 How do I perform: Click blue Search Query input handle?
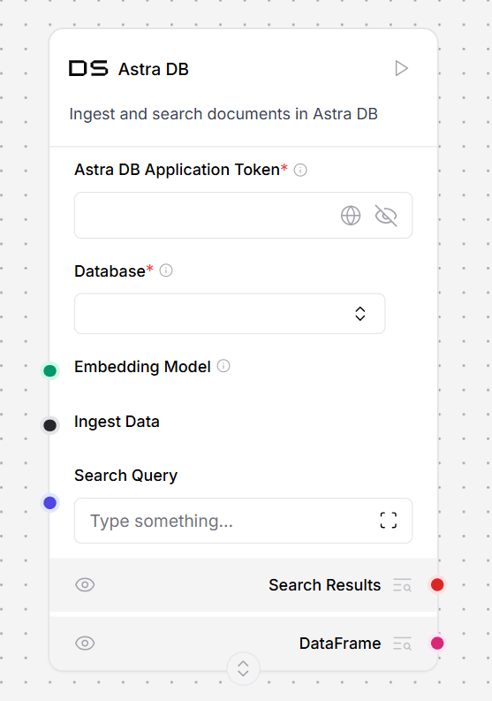[x=50, y=503]
